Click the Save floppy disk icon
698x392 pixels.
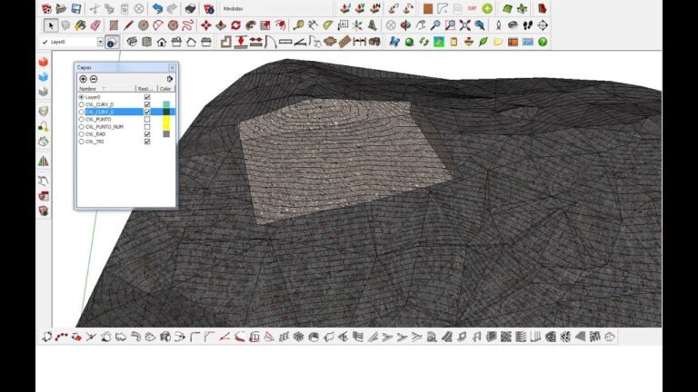click(x=76, y=8)
